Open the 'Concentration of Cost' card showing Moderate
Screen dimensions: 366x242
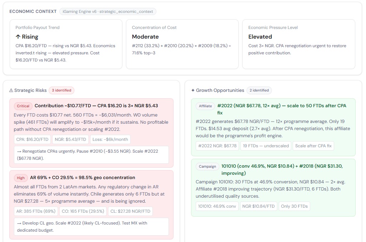coord(182,44)
